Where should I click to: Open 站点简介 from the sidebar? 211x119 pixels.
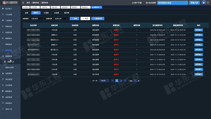[x=9, y=9]
